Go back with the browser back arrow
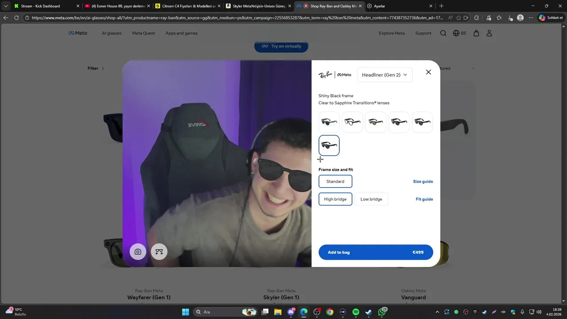The width and height of the screenshot is (567, 319). pos(6,18)
